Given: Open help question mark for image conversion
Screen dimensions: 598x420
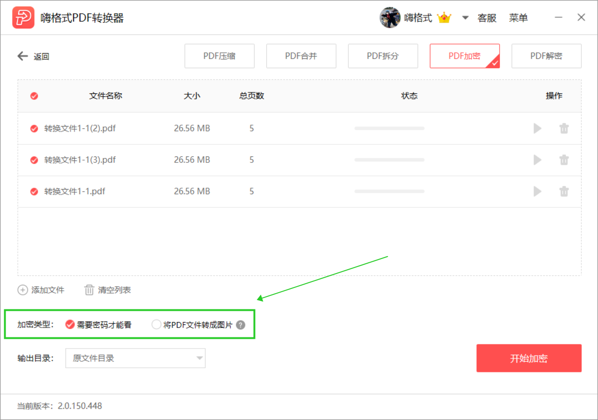Looking at the screenshot, I should coord(240,325).
